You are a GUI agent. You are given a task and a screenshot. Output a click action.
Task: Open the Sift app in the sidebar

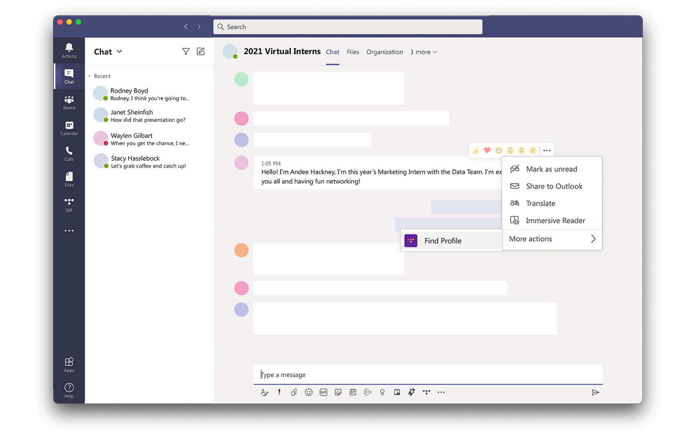pos(69,204)
